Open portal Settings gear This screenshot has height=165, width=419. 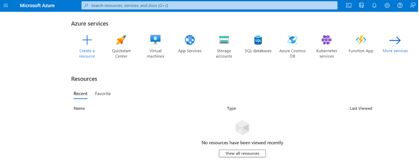[387, 5]
